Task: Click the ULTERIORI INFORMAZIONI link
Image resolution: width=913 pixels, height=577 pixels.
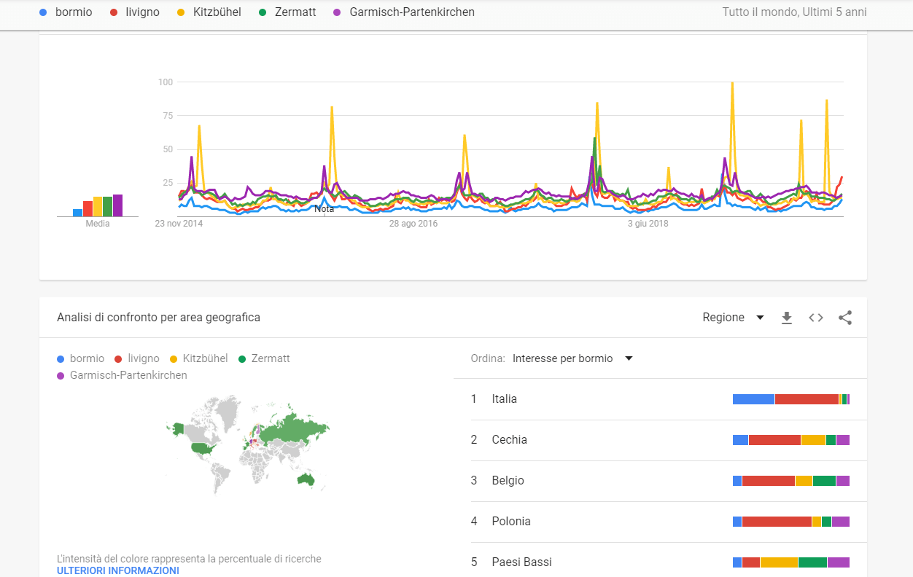Action: 118,570
